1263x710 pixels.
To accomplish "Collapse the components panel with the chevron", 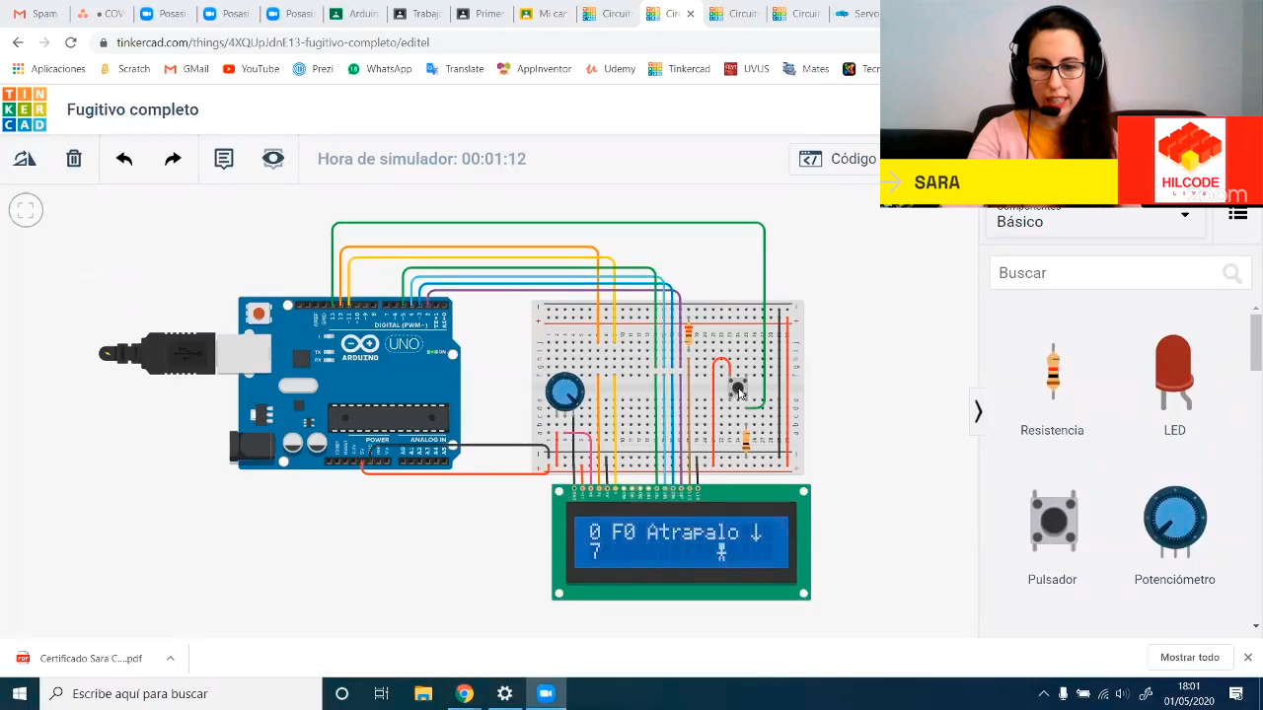I will pos(977,411).
